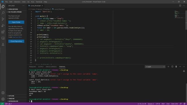This screenshot has width=187, height=105.
Task: Split the editor to the right
Action: pos(180,6)
